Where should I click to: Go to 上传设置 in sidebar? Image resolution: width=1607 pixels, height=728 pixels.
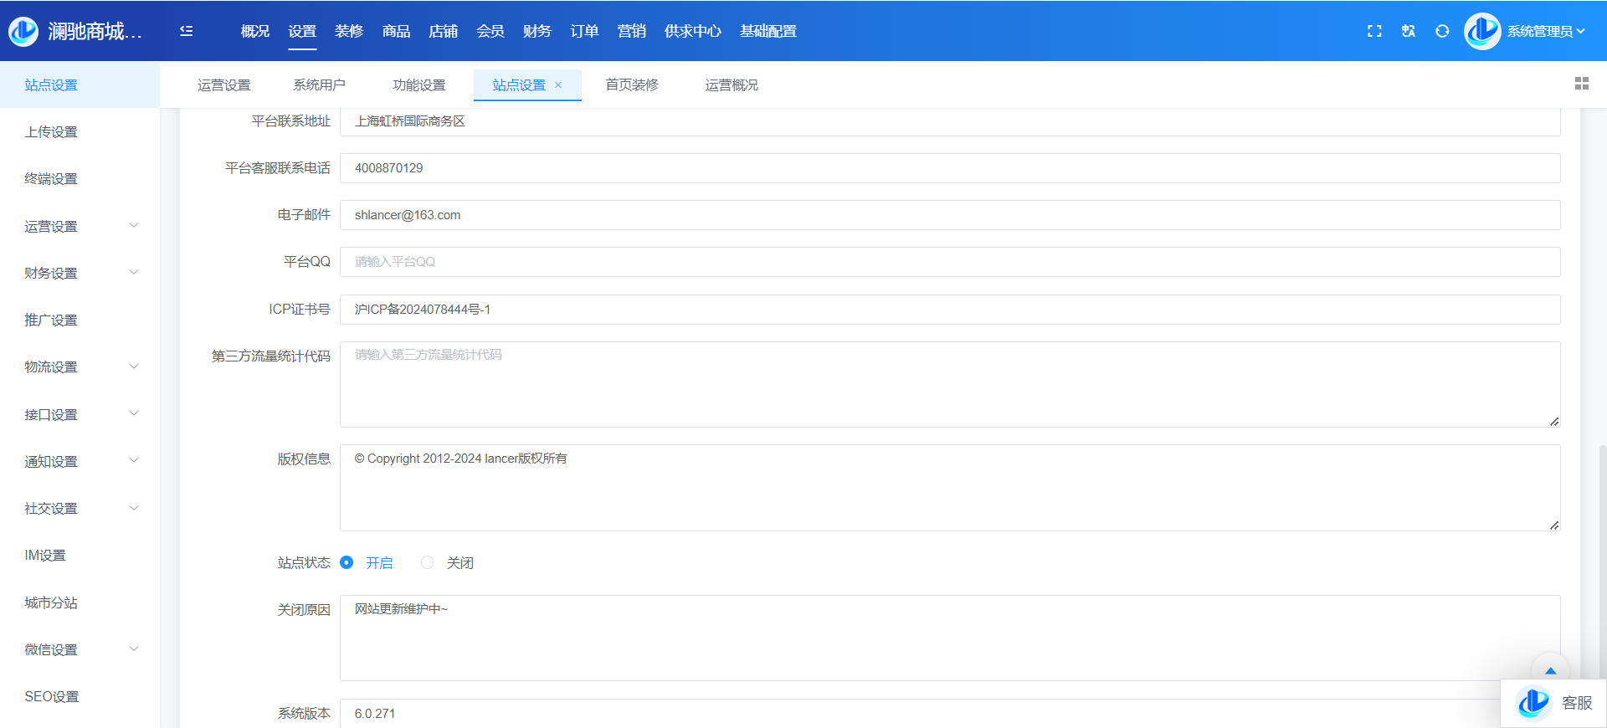pyautogui.click(x=51, y=132)
